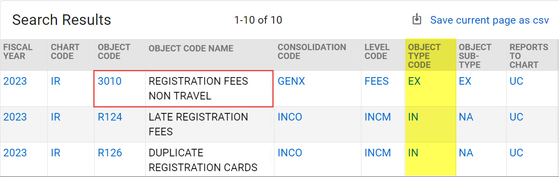559x177 pixels.
Task: Click NA sub-type in R126 row
Action: [x=466, y=153]
